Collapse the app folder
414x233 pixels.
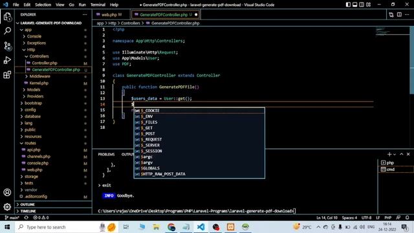coord(28,30)
